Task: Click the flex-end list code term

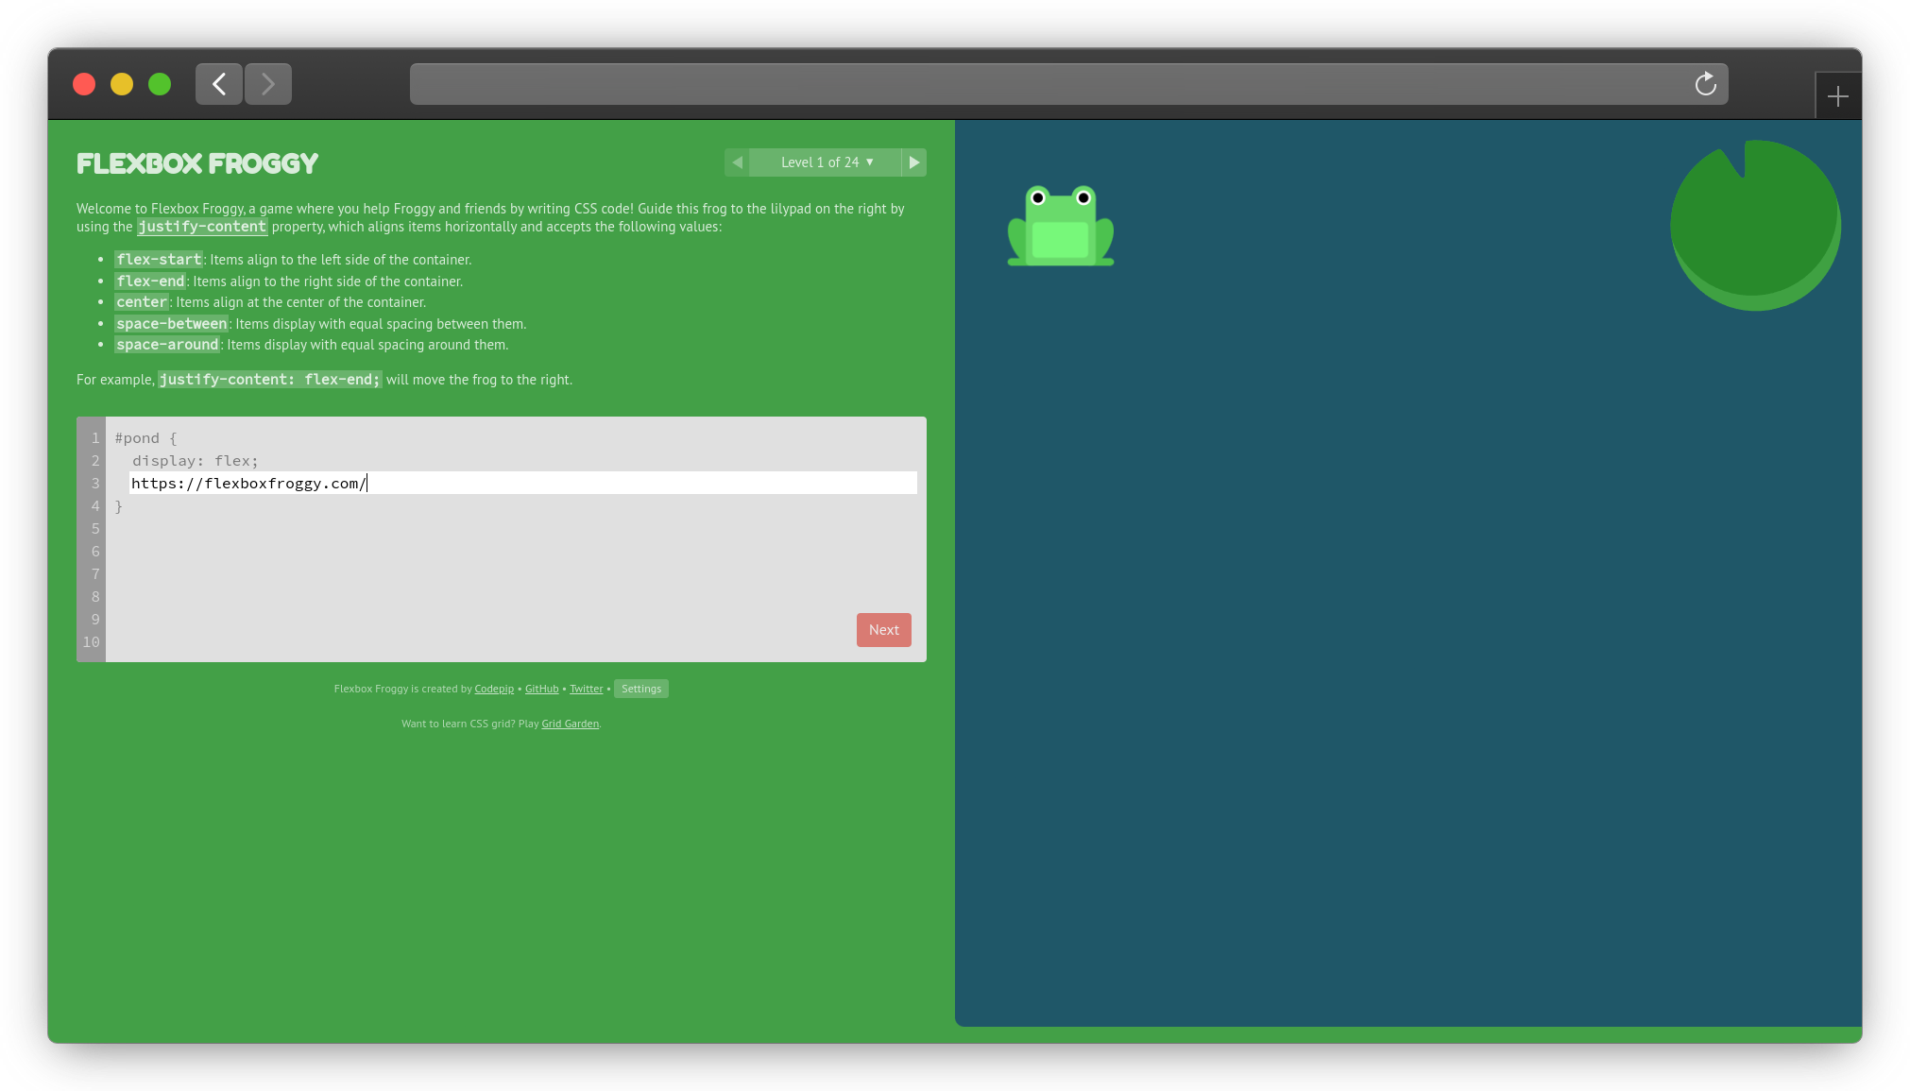Action: tap(150, 281)
